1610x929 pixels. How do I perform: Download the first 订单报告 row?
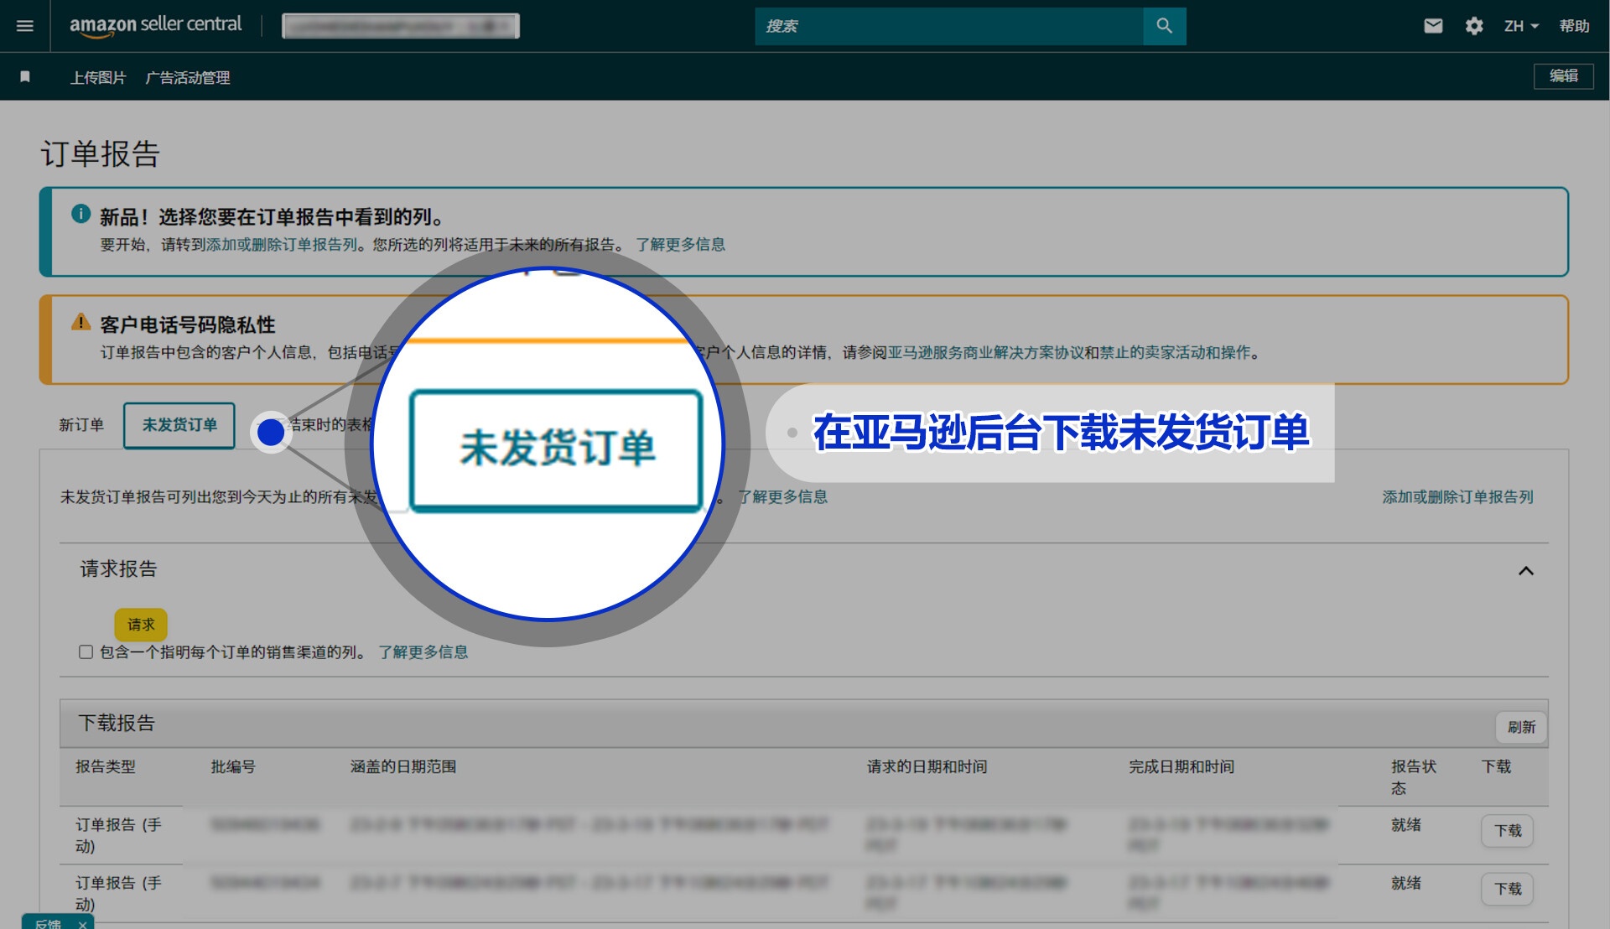[x=1507, y=830]
